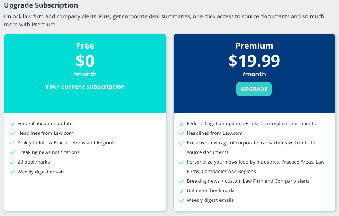Click checkmark beside Personalize your news feed
339x216 pixels.
[182, 162]
